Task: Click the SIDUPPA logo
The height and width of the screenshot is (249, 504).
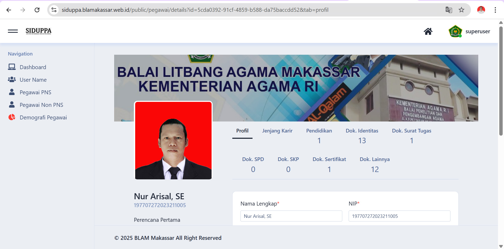Action: pos(39,31)
